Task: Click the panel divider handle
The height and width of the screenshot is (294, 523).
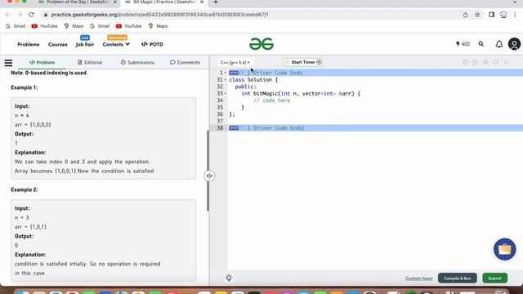Action: point(209,176)
